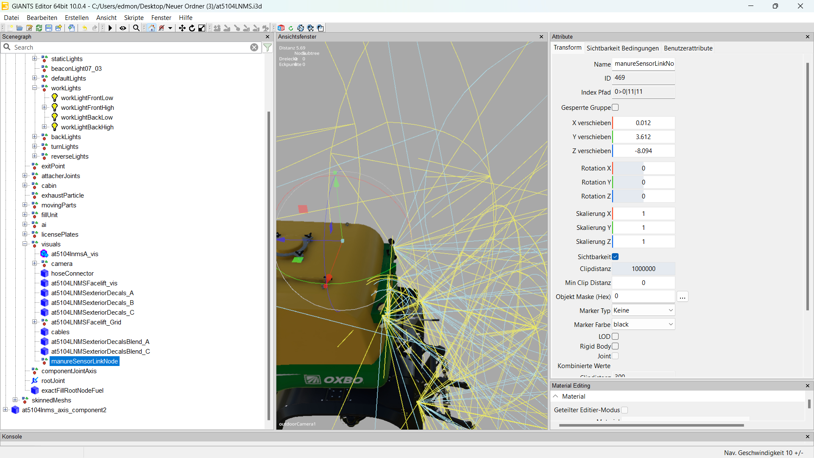
Task: Click the Import file plus icon
Action: point(71,28)
